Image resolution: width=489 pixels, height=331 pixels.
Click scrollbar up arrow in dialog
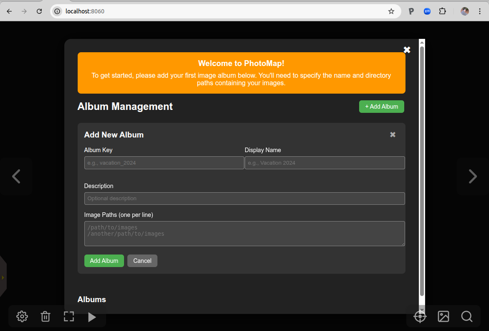tap(422, 43)
